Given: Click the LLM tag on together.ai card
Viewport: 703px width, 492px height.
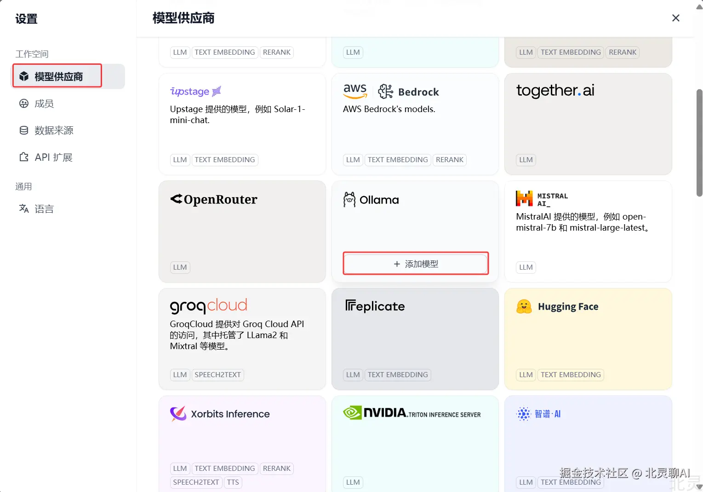Looking at the screenshot, I should (526, 160).
